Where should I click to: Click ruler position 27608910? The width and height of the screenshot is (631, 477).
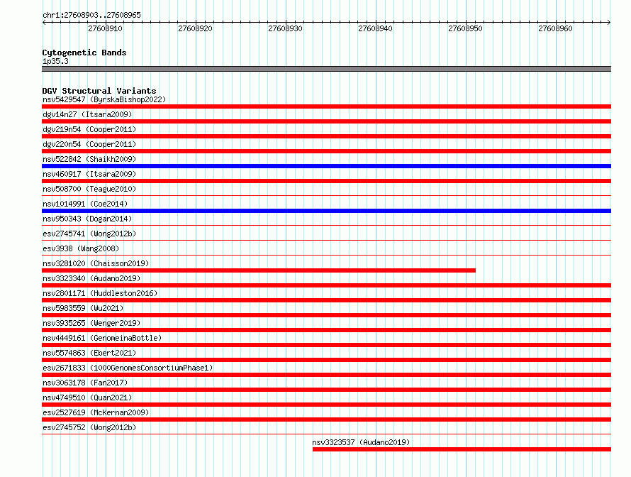pyautogui.click(x=105, y=28)
